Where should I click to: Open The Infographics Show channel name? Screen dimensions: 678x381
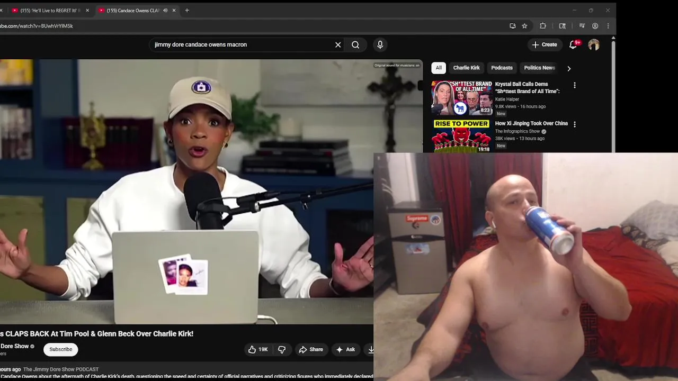(x=518, y=131)
